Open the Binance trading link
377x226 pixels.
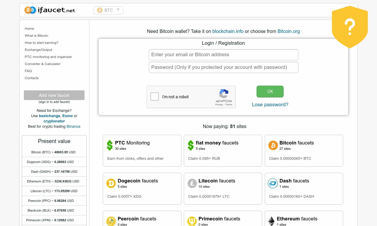[x=73, y=127]
